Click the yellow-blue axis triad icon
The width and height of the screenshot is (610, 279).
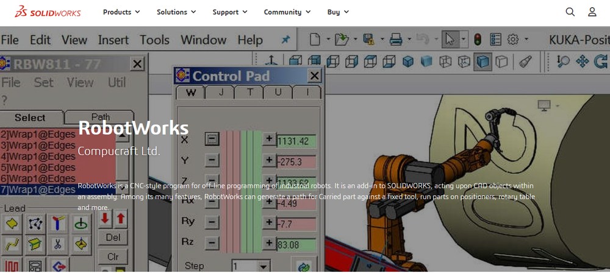click(59, 224)
